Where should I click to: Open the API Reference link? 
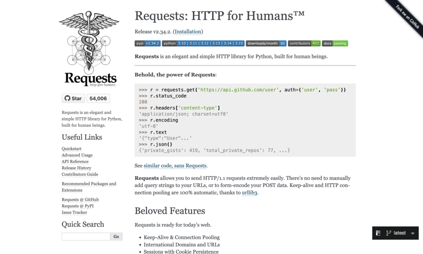[x=75, y=162]
